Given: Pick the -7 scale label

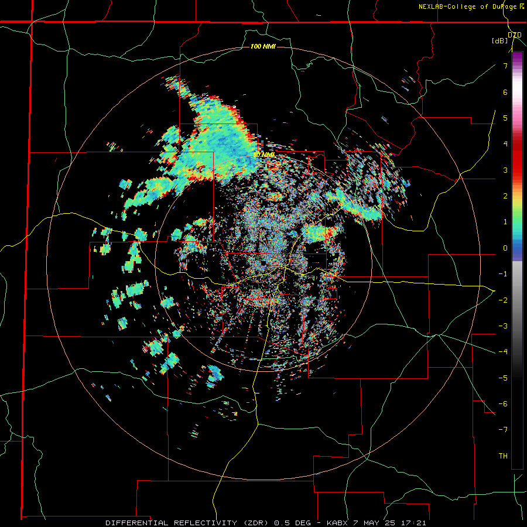Looking at the screenshot, I should coord(503,430).
